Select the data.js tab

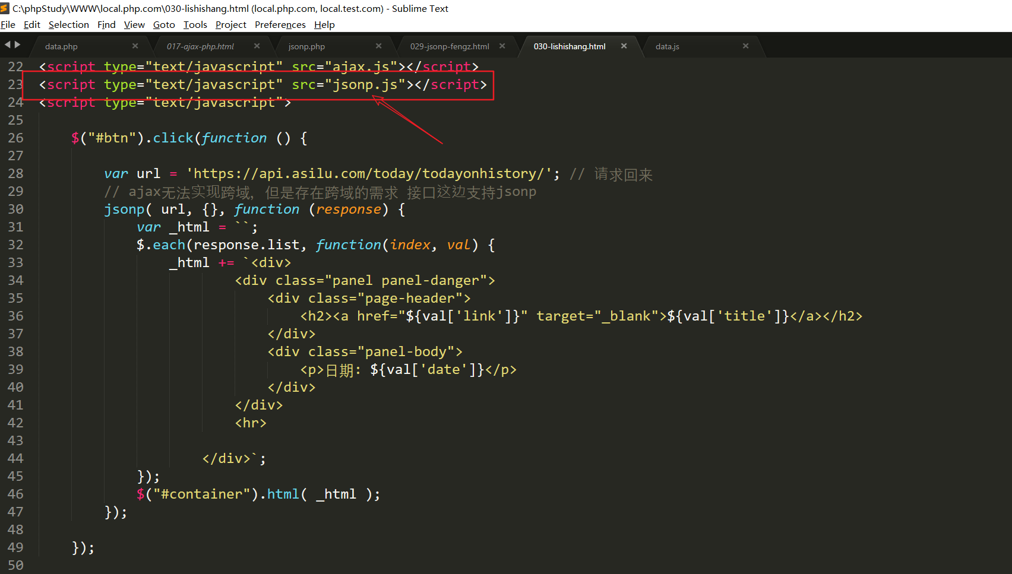click(667, 46)
